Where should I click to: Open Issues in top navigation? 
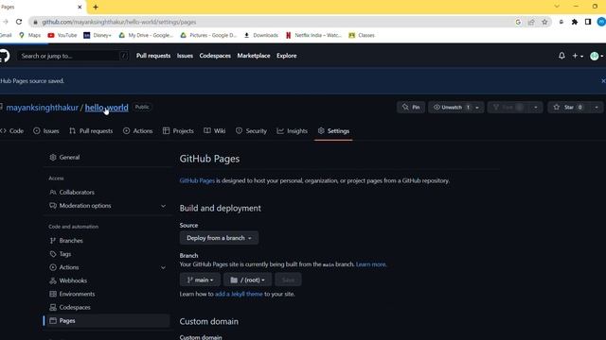pos(185,56)
